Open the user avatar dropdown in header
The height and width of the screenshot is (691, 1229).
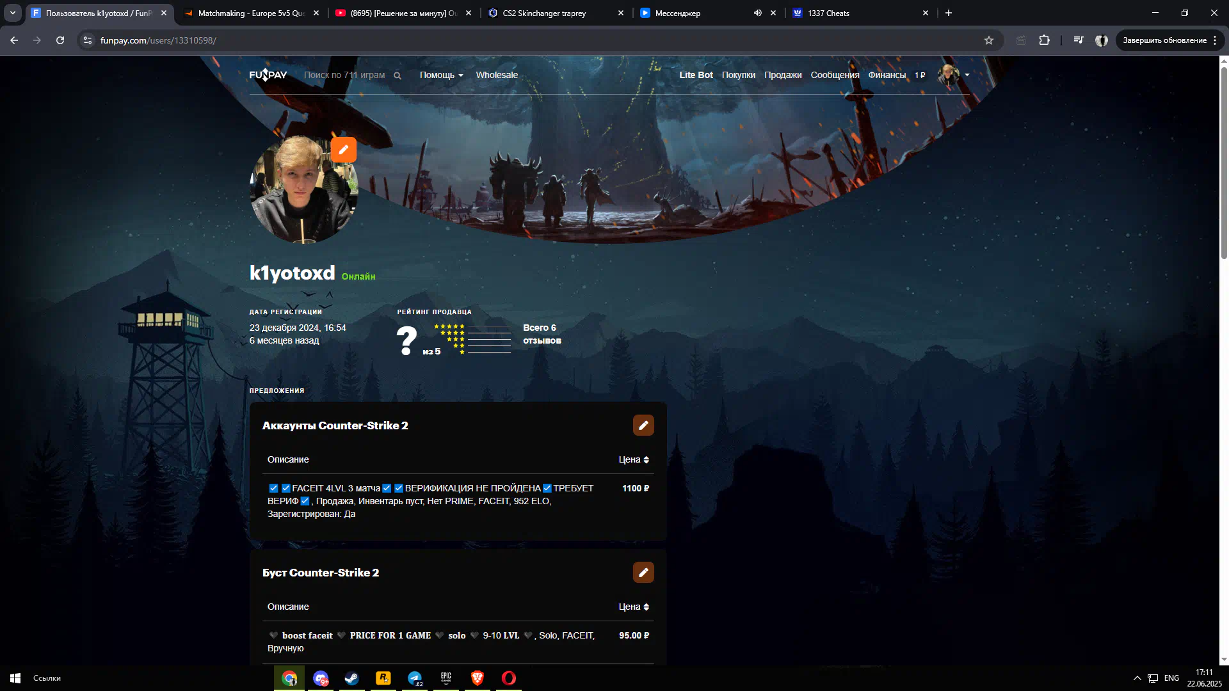[x=953, y=75]
